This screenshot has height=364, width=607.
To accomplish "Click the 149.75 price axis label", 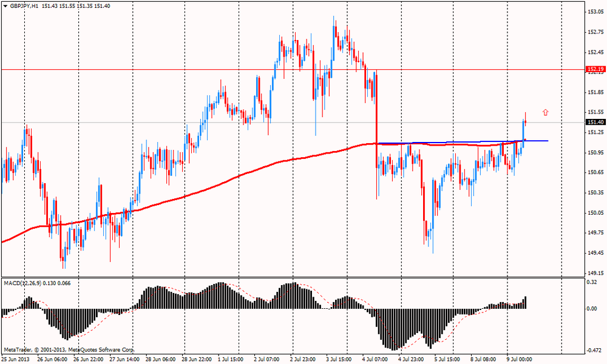I will click(596, 232).
